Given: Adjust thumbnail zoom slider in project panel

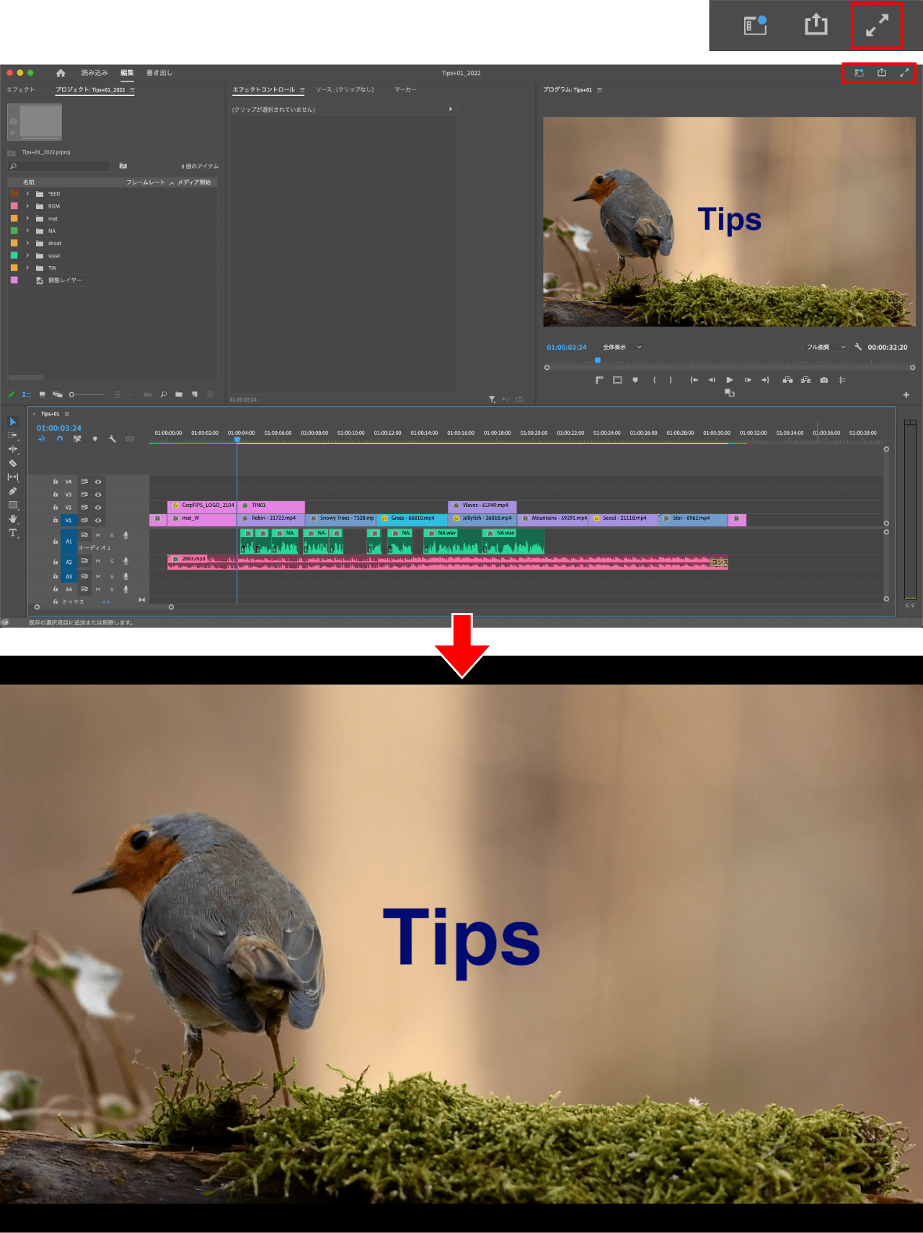Looking at the screenshot, I should (x=86, y=394).
